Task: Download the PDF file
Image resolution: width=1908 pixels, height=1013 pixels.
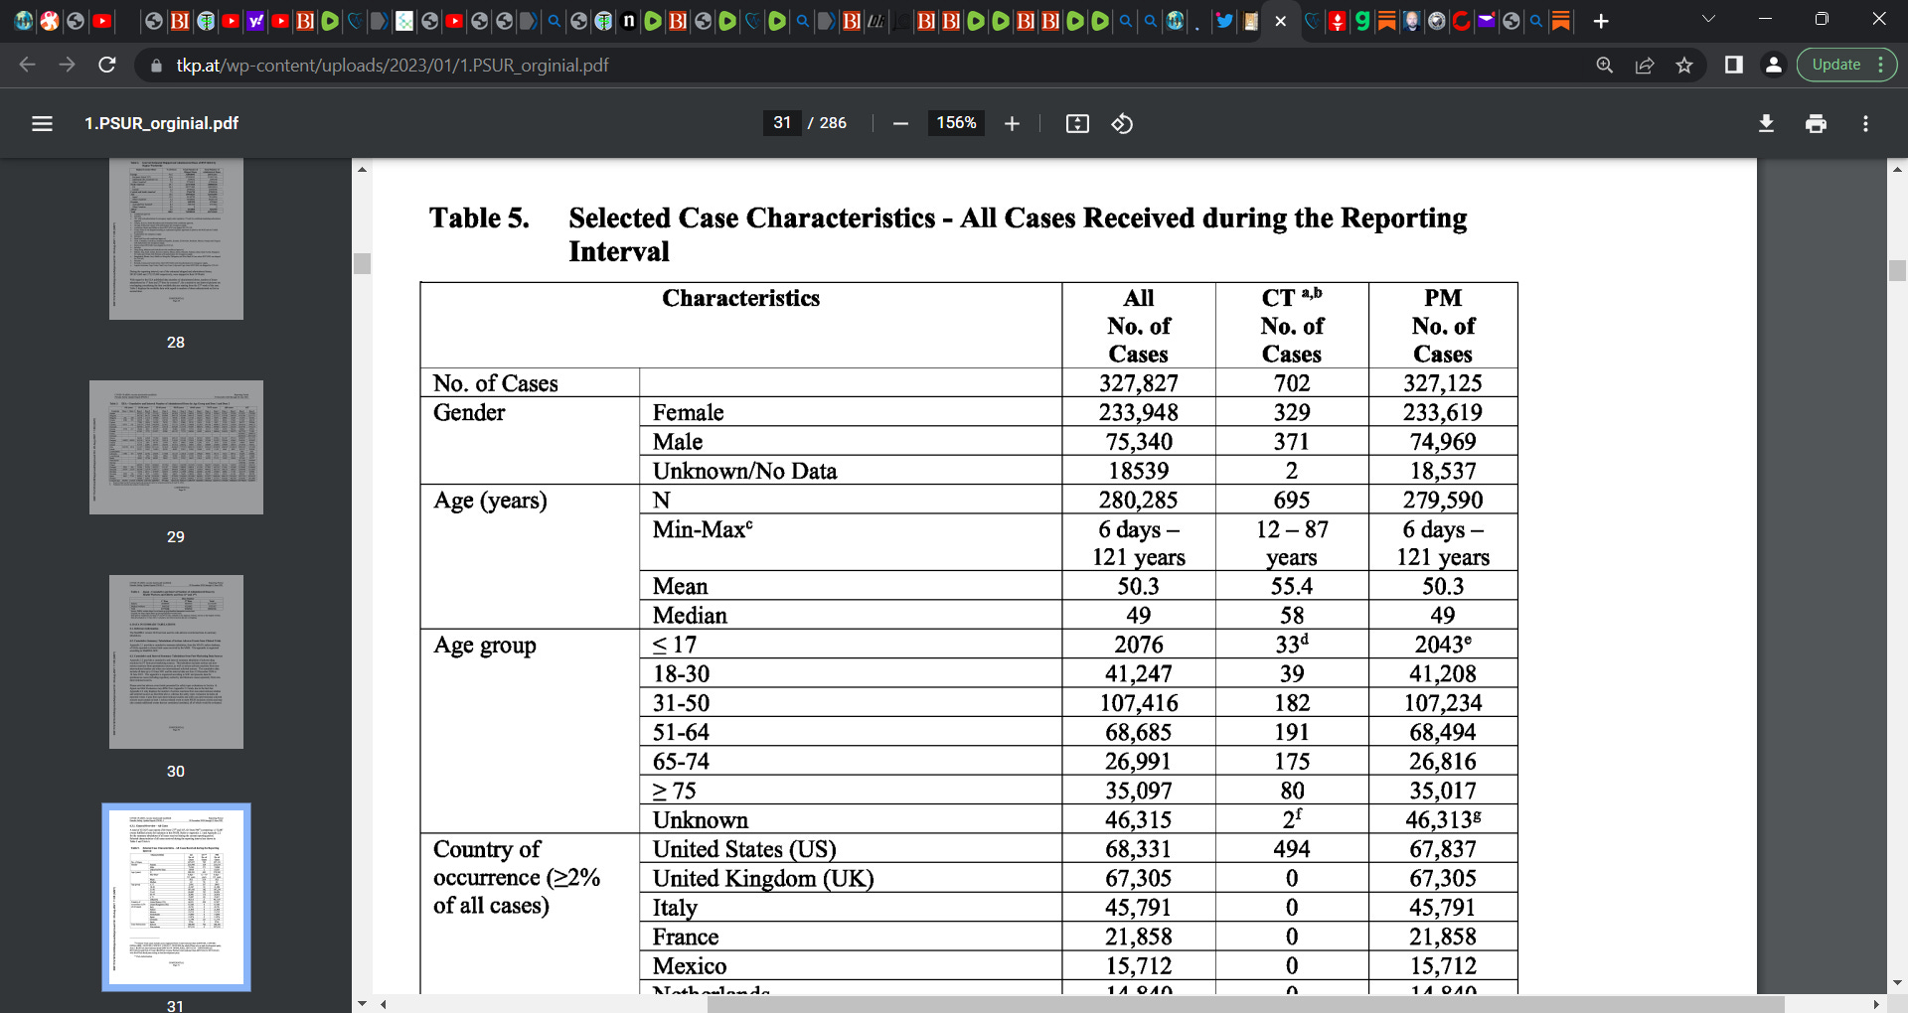Action: pyautogui.click(x=1766, y=123)
